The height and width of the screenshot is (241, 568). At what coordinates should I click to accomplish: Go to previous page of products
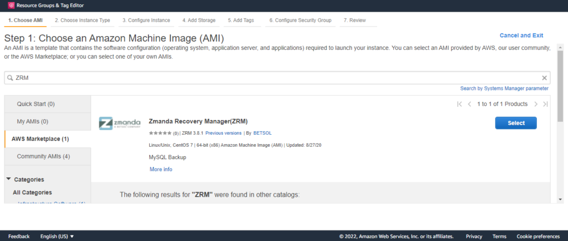point(469,104)
